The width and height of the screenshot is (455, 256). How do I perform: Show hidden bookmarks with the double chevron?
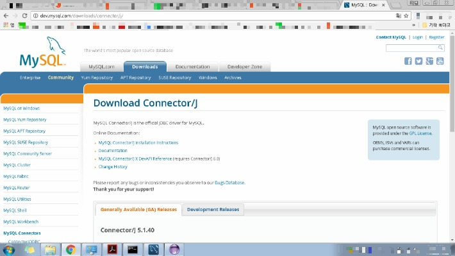click(413, 25)
